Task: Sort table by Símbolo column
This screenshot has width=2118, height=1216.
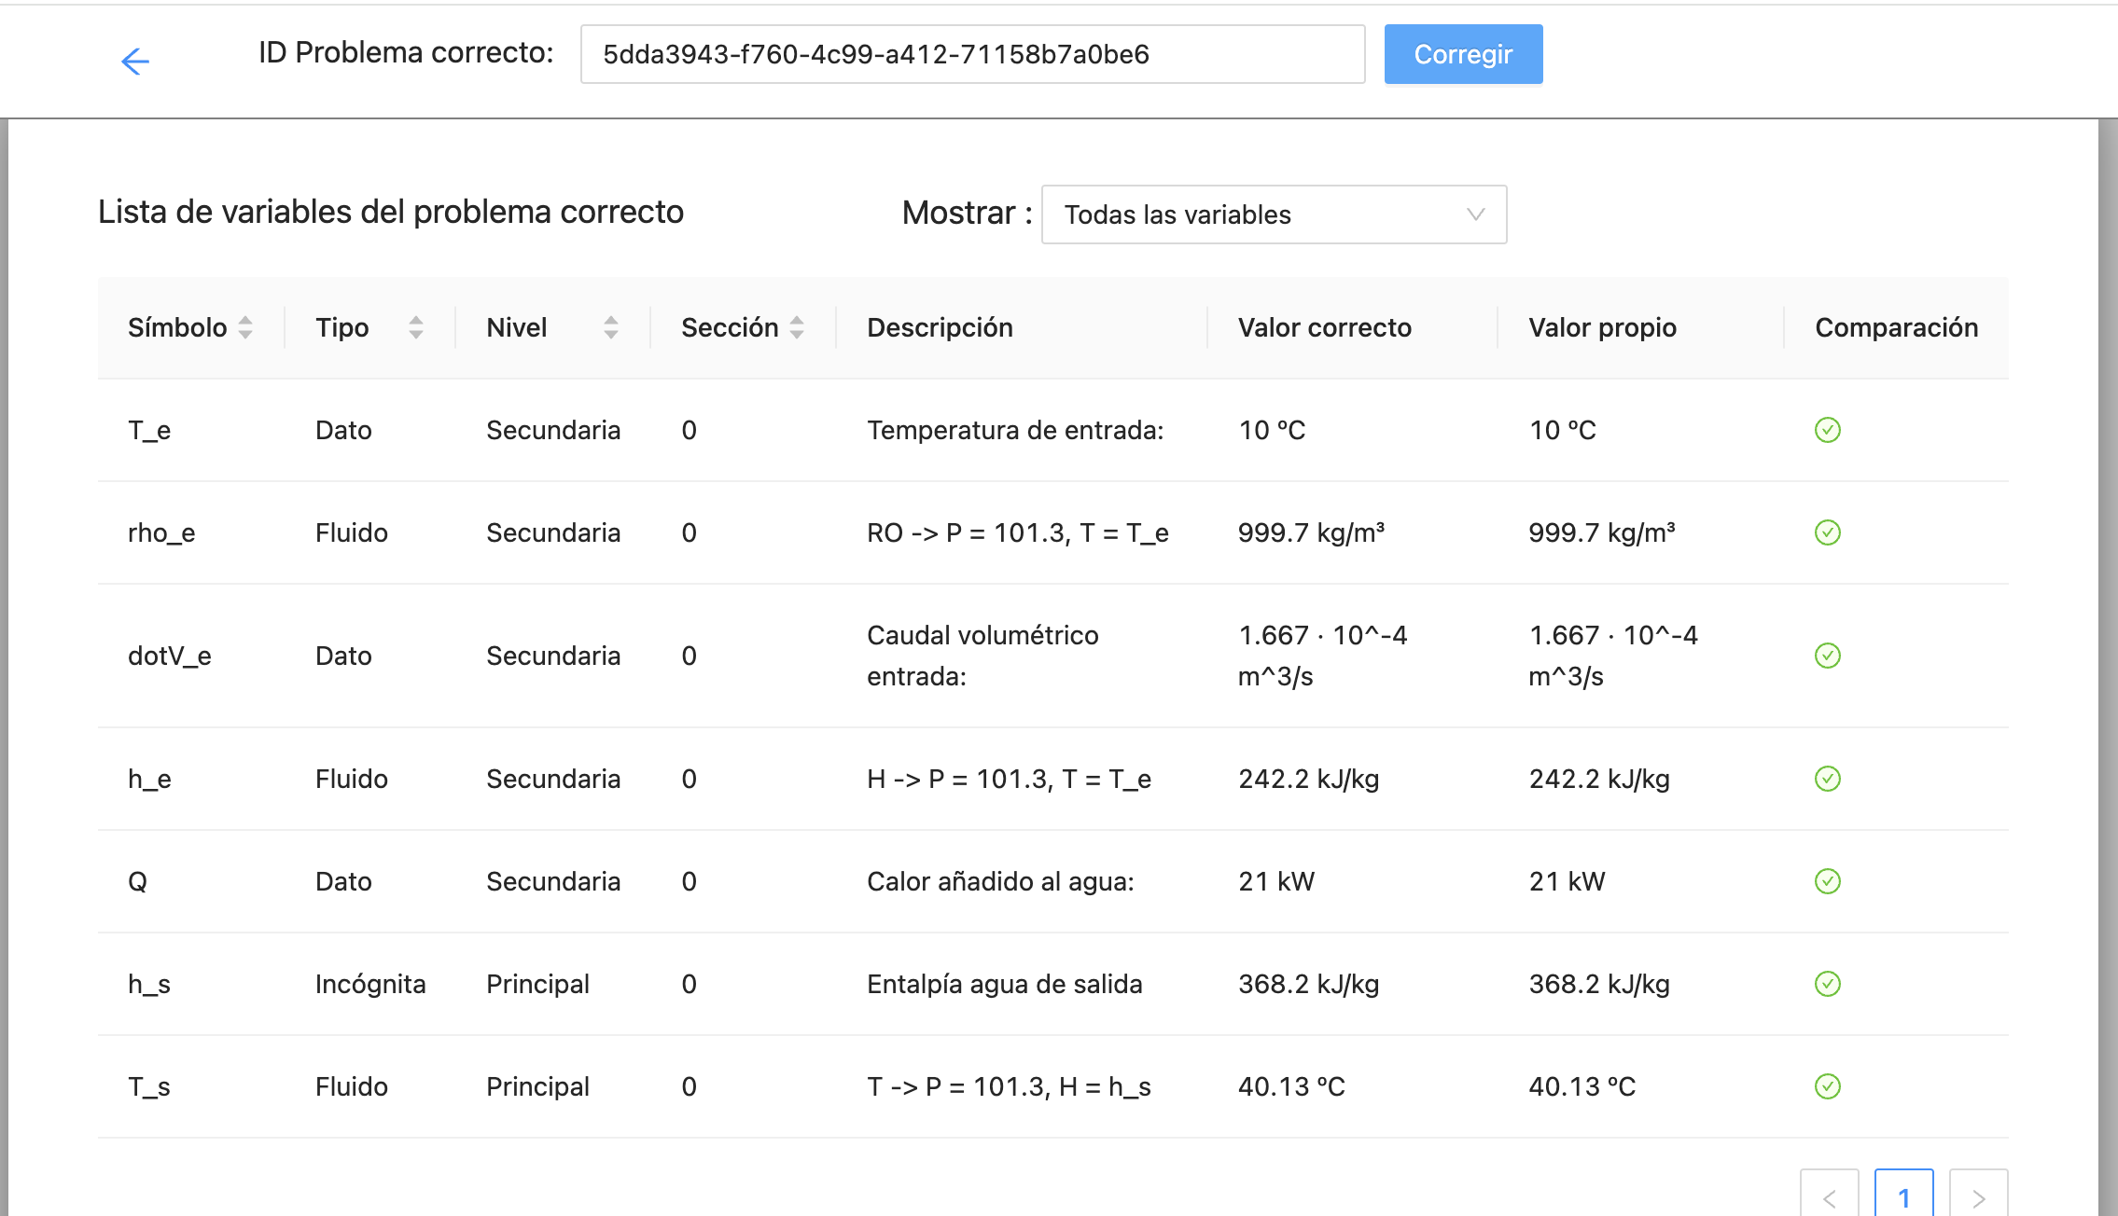Action: 245,327
